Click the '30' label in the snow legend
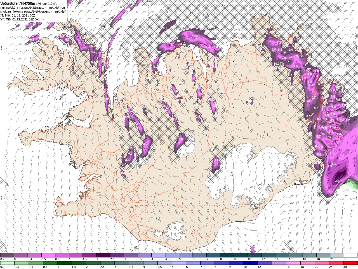 point(345,259)
